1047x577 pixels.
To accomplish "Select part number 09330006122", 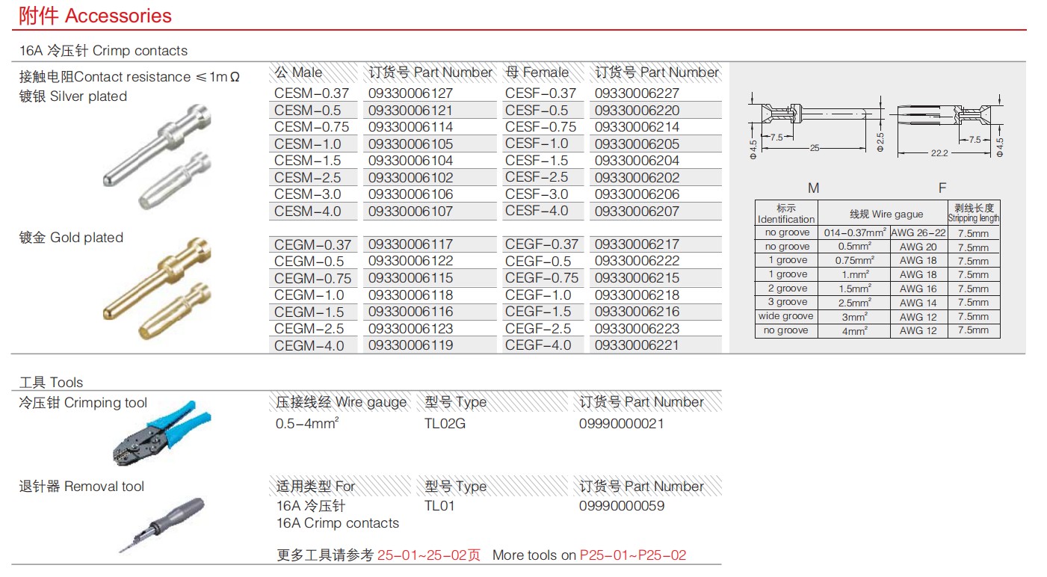I will coord(410,262).
